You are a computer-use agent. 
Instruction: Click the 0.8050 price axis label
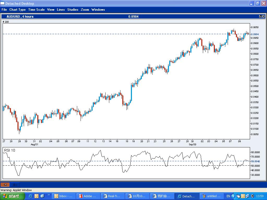255,134
